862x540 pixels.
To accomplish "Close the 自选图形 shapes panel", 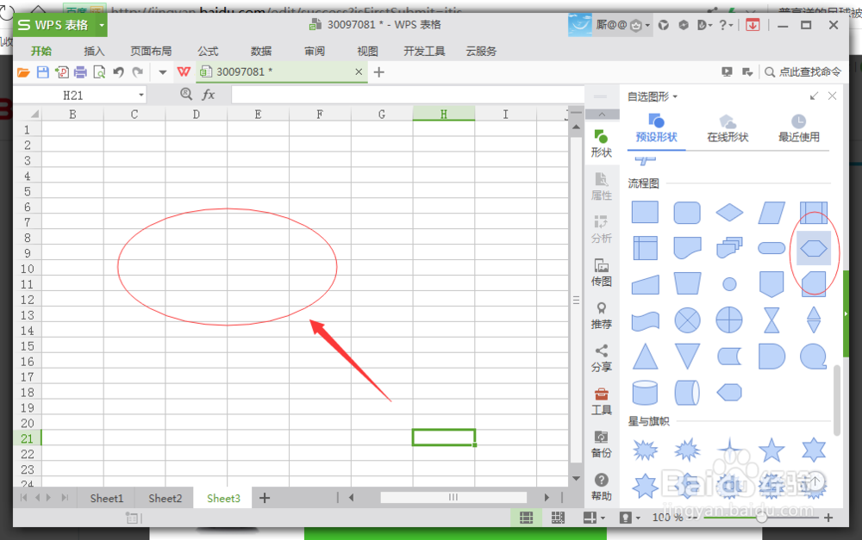I will [833, 96].
